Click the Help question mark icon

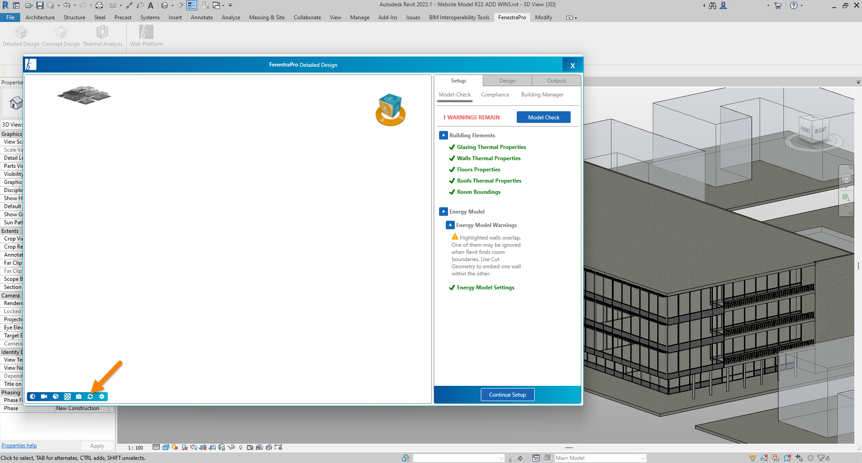pos(794,5)
